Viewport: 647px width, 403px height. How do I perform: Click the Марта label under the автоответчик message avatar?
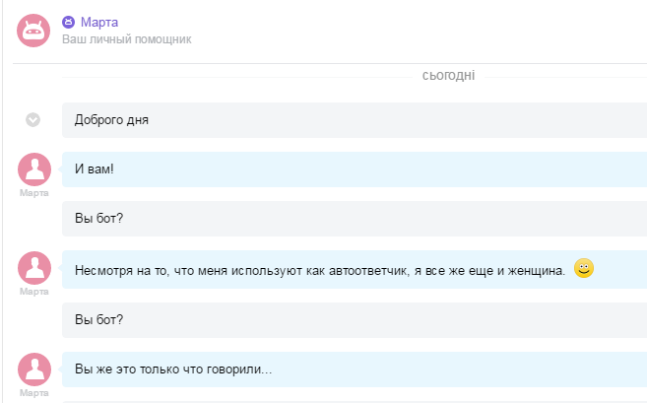tap(34, 292)
